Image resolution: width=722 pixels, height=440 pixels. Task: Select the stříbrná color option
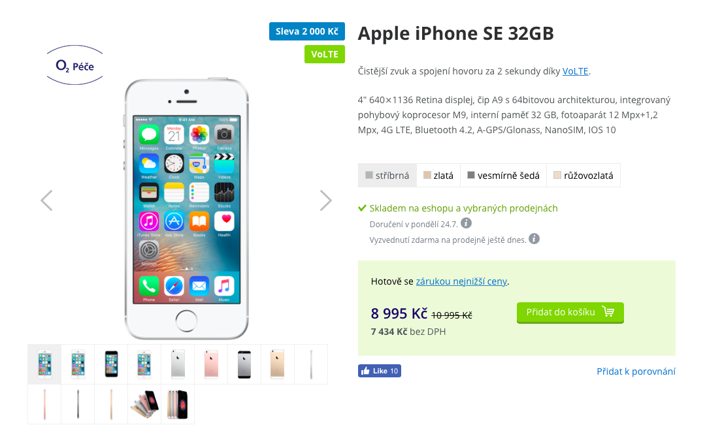pyautogui.click(x=387, y=176)
